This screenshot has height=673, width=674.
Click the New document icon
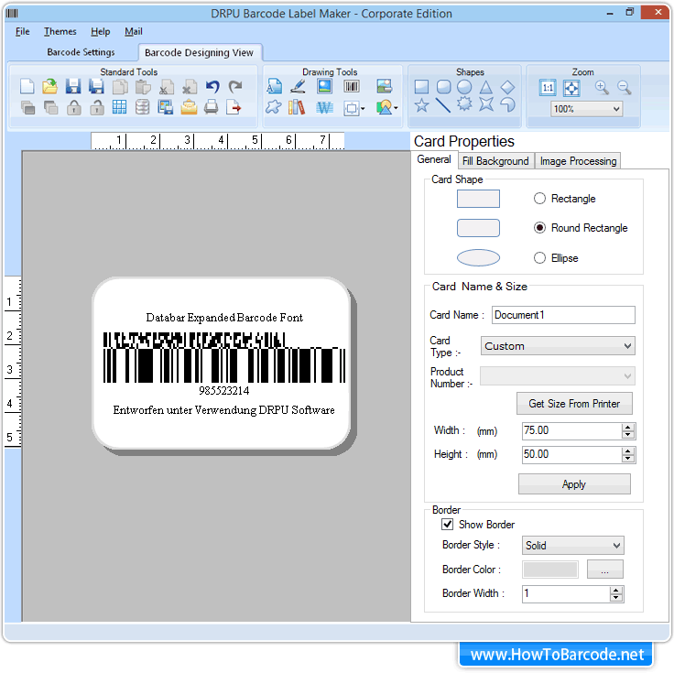[27, 87]
